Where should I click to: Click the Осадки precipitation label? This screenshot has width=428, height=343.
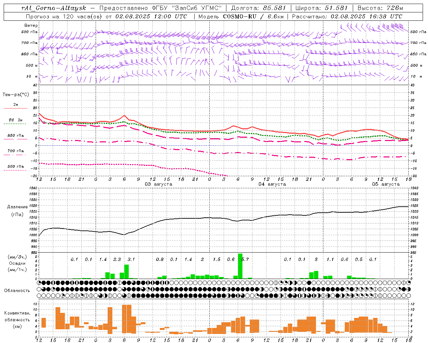(x=17, y=263)
